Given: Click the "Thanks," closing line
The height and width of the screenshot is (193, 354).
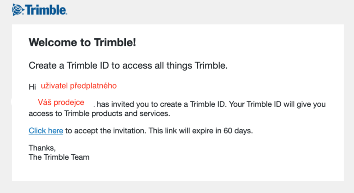Looking at the screenshot, I should point(42,148).
